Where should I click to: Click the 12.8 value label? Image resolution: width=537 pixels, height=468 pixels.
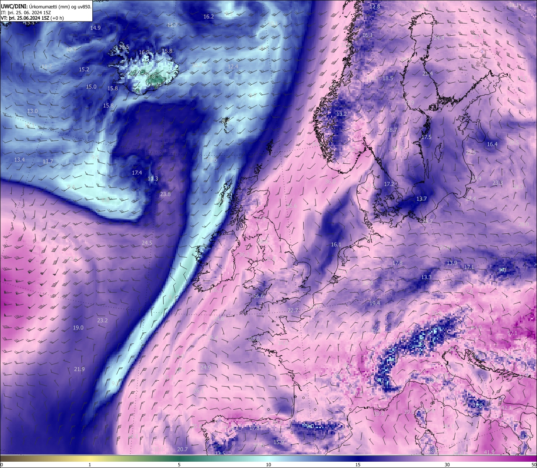coord(375,7)
